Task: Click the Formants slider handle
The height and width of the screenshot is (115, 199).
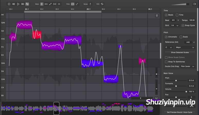Action: tap(176, 86)
